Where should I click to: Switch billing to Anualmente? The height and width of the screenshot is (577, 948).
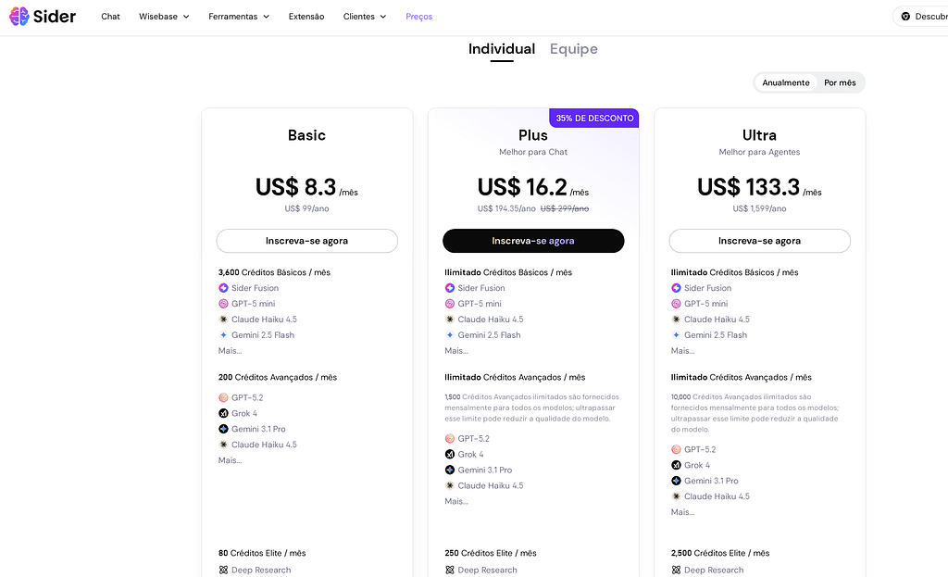785,82
